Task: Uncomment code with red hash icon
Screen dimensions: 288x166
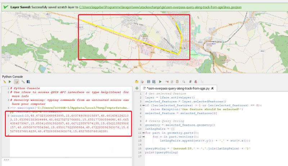Action: pyautogui.click(x=195, y=82)
